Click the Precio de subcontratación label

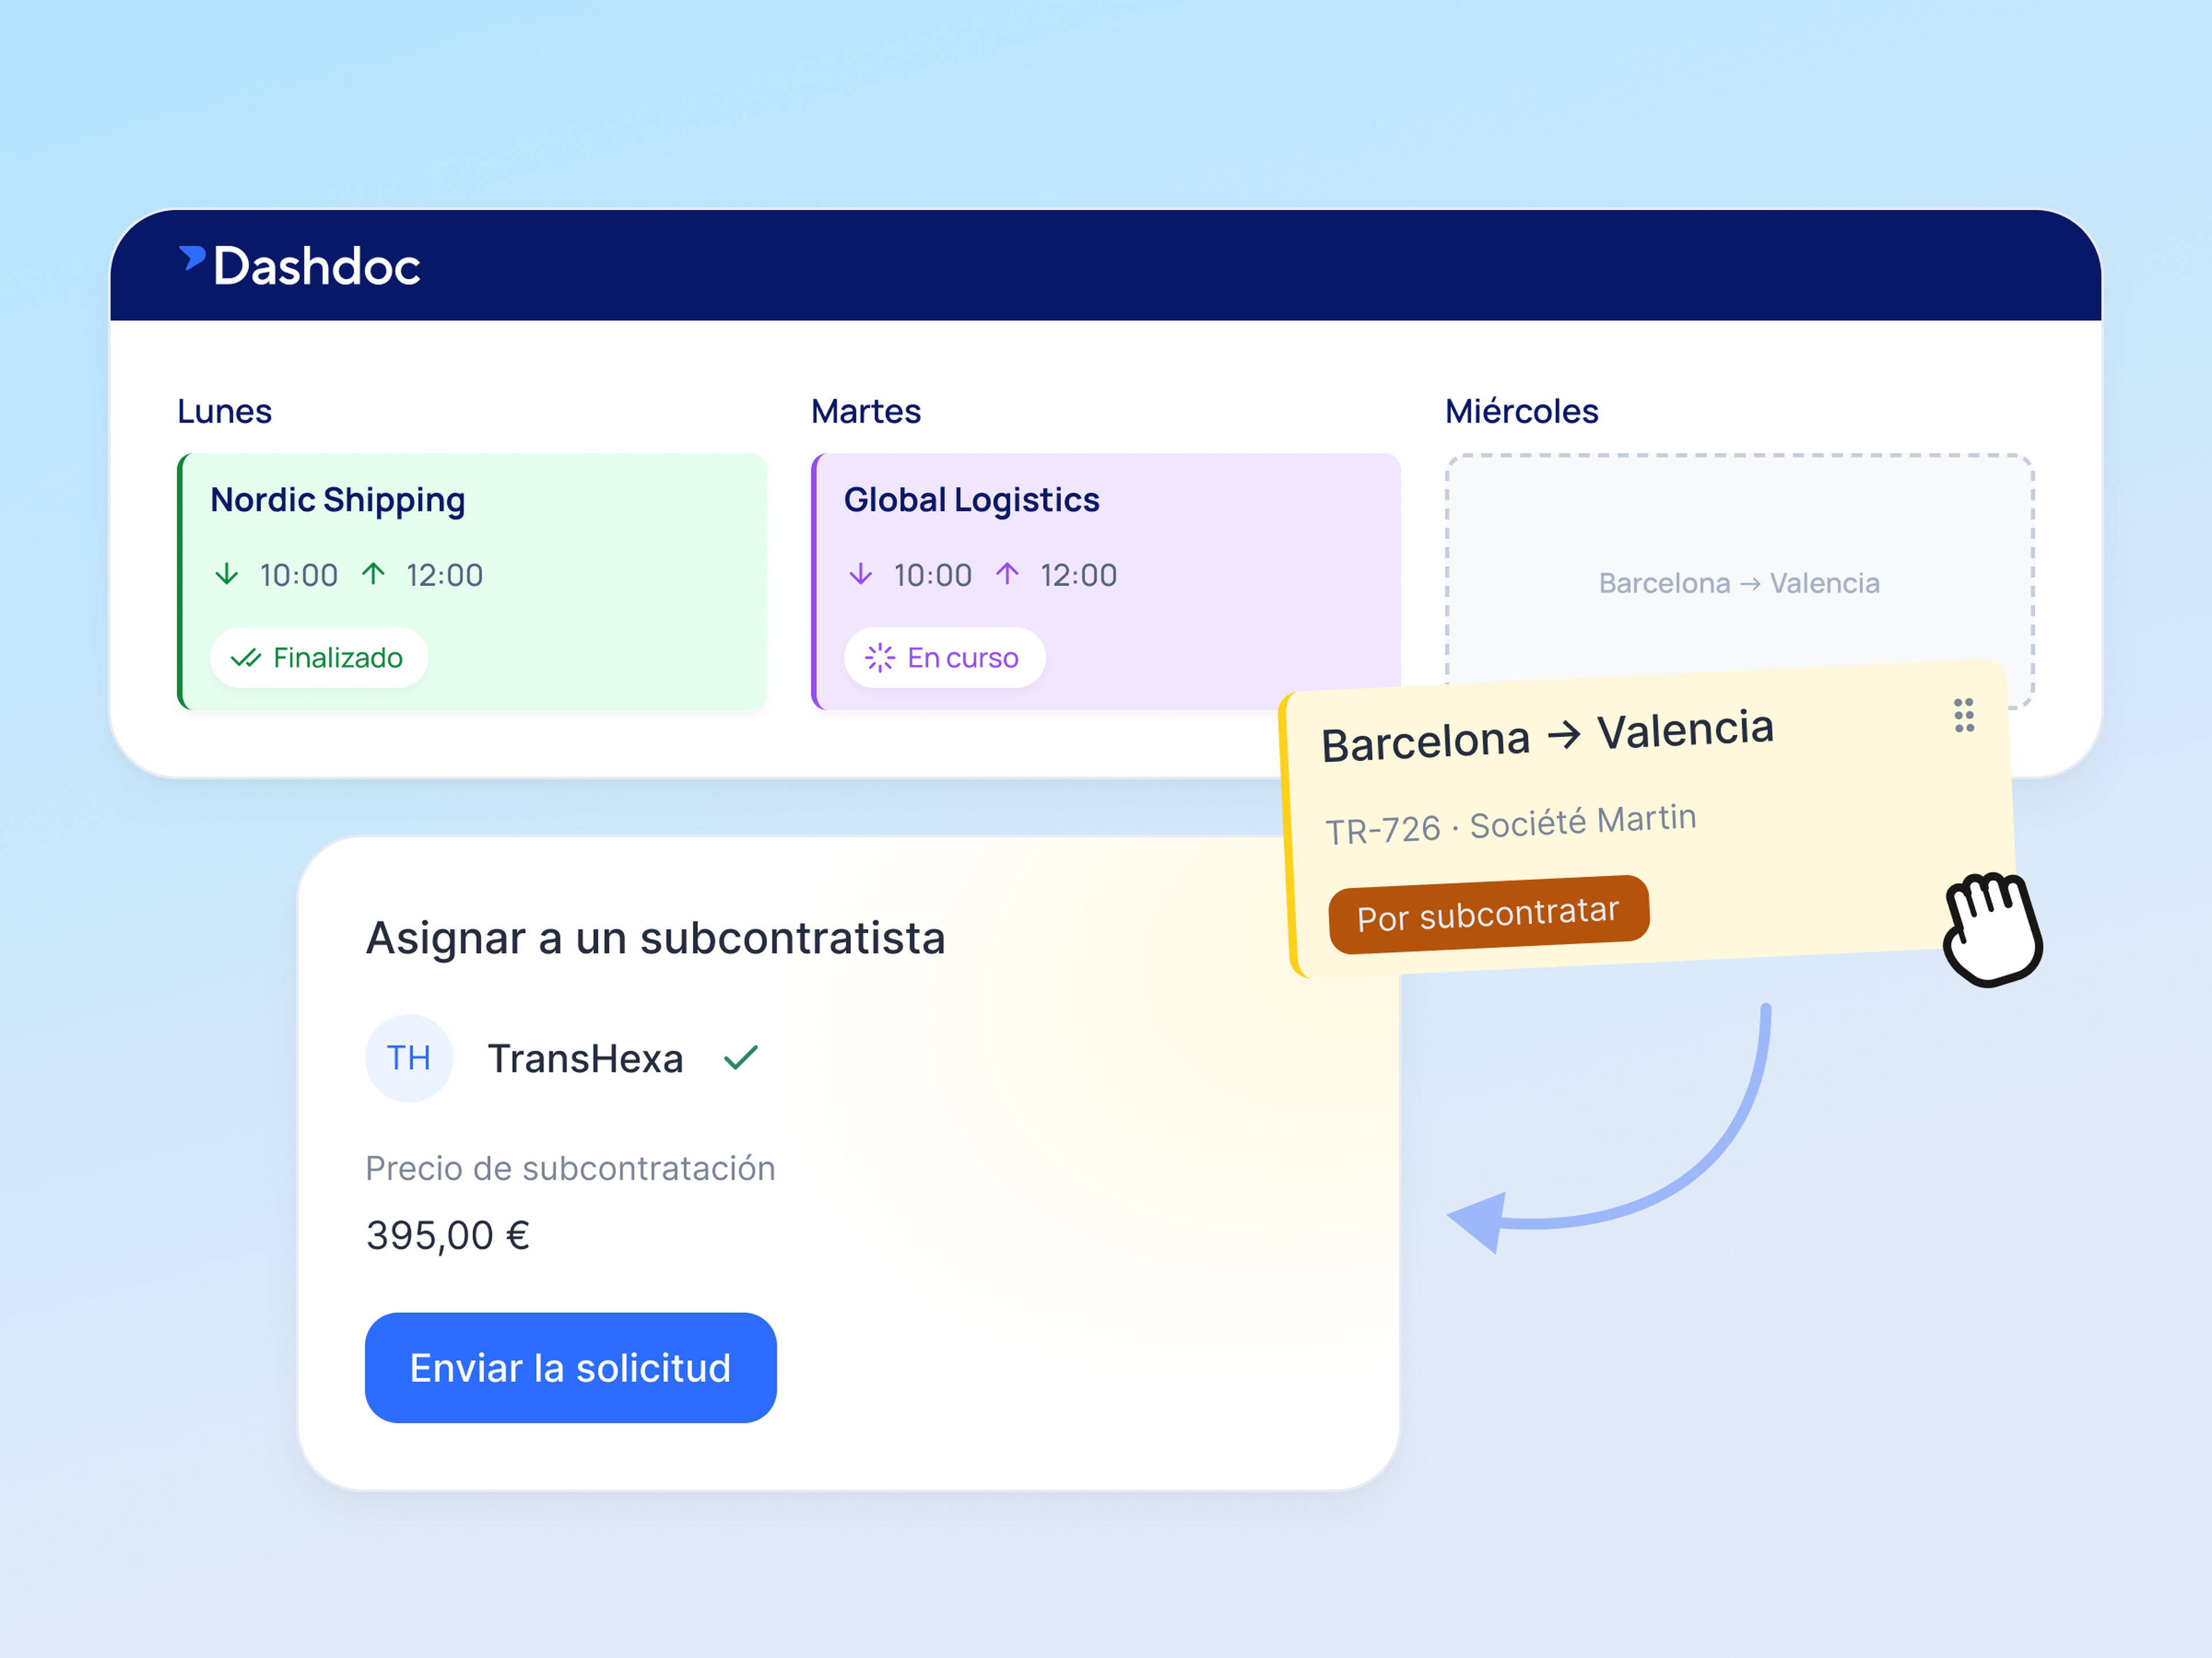pos(570,1168)
